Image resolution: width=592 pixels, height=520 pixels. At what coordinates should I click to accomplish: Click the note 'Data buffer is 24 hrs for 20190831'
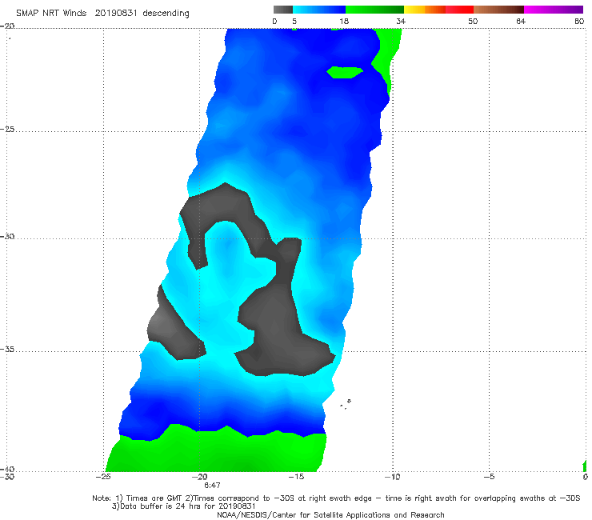[184, 506]
